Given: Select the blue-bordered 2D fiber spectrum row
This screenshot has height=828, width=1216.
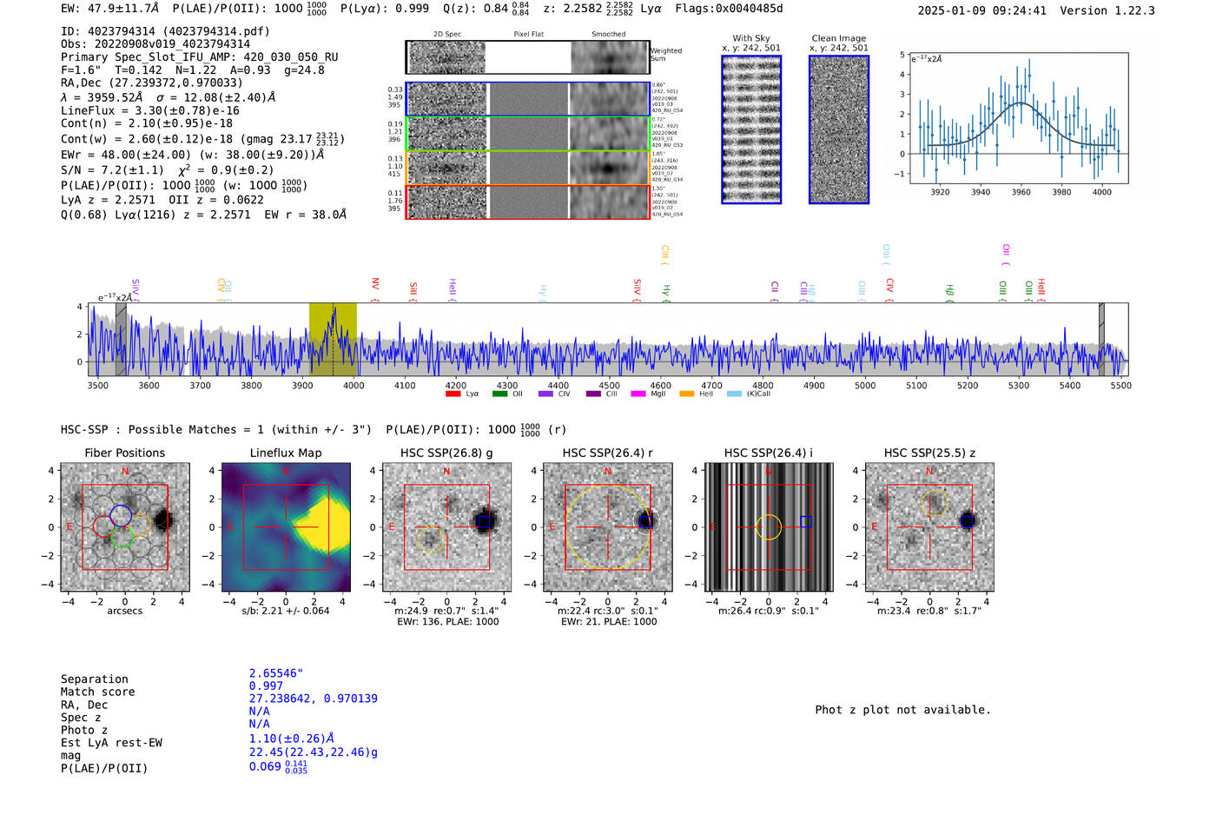Looking at the screenshot, I should [x=528, y=99].
